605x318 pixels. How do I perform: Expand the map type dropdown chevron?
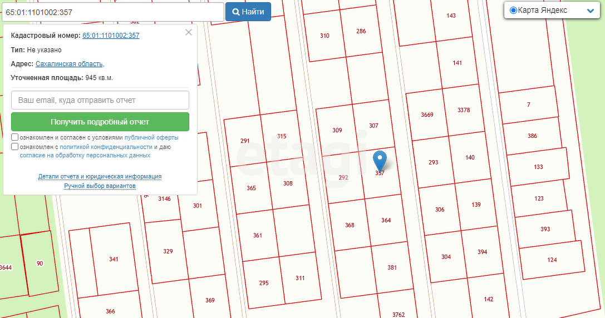coord(591,11)
